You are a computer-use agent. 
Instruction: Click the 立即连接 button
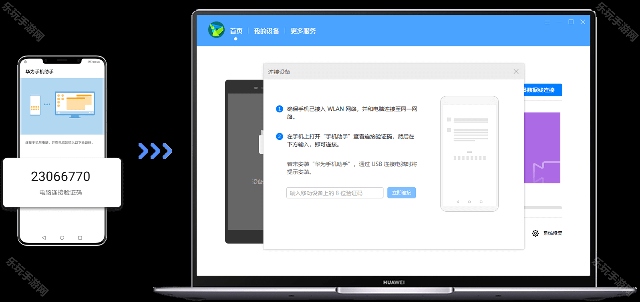[x=401, y=193]
